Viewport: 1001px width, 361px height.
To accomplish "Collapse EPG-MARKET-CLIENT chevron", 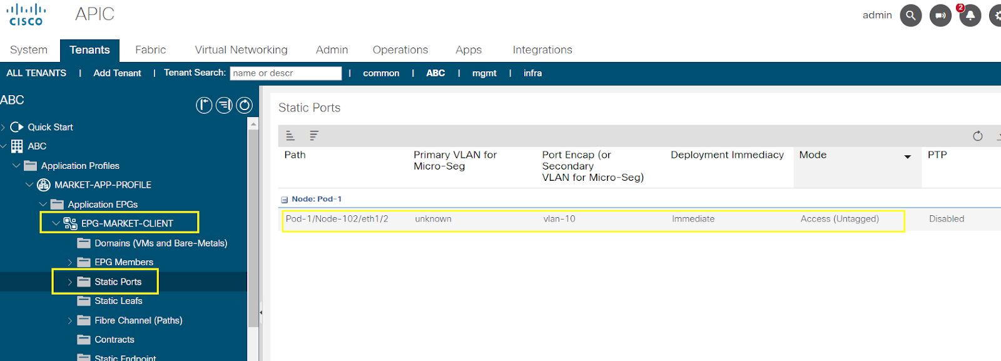I will click(x=56, y=223).
